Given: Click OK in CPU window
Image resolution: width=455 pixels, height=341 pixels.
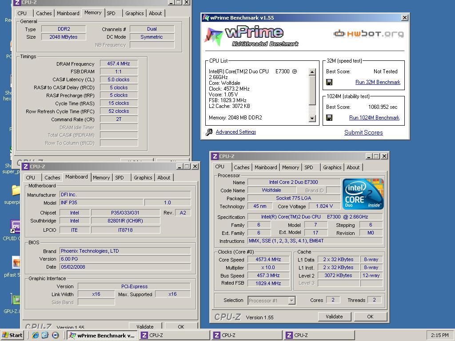Looking at the screenshot, I should [370, 317].
